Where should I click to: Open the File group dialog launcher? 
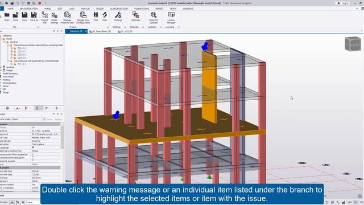[38, 27]
